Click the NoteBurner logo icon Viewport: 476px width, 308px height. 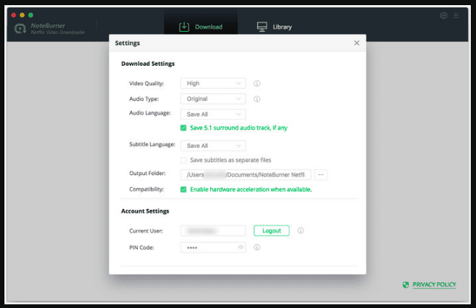20,29
